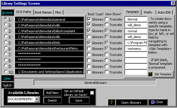Select radio button for path 8
177x108 pixels.
[x=6, y=60]
